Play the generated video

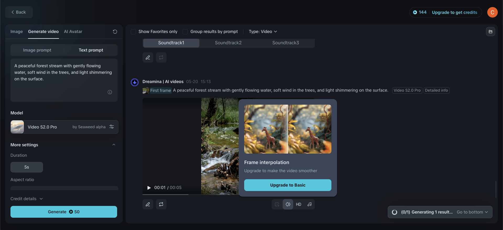pyautogui.click(x=149, y=188)
